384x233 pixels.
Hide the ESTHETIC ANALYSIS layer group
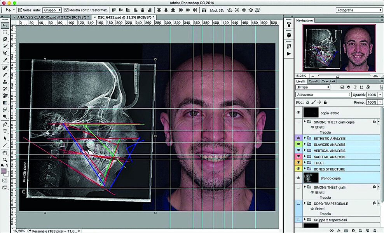[298, 138]
